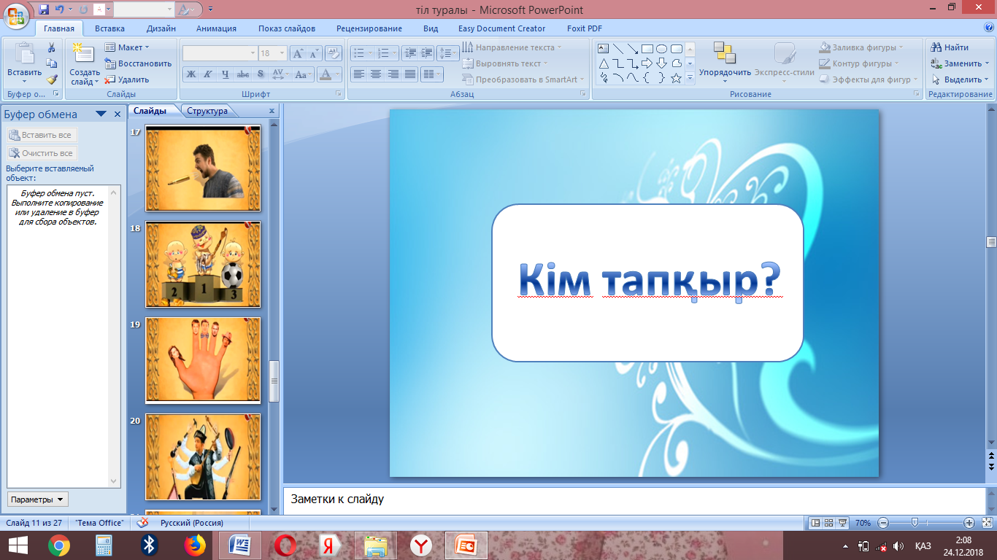This screenshot has height=560, width=997.
Task: Expand the font size combo box
Action: click(x=283, y=53)
